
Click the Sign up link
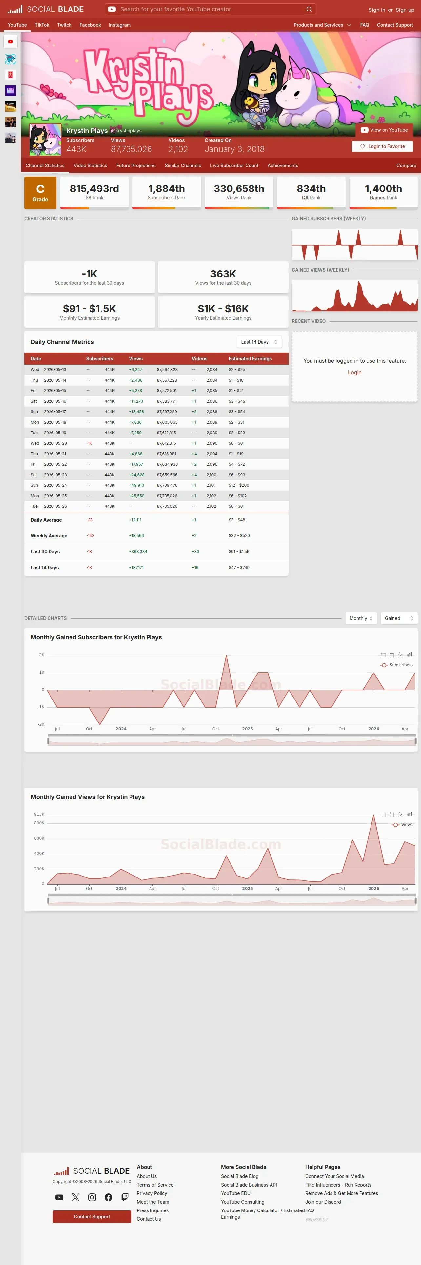(x=405, y=10)
